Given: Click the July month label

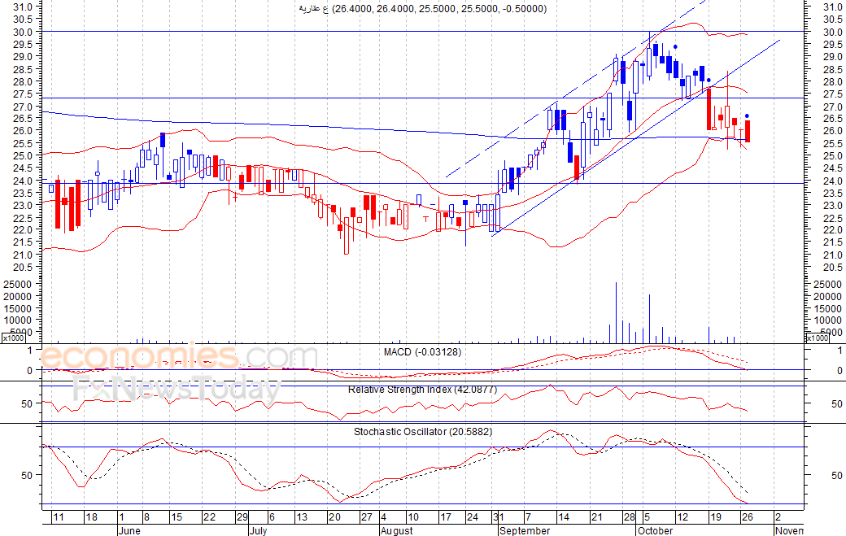Looking at the screenshot, I should [x=259, y=530].
